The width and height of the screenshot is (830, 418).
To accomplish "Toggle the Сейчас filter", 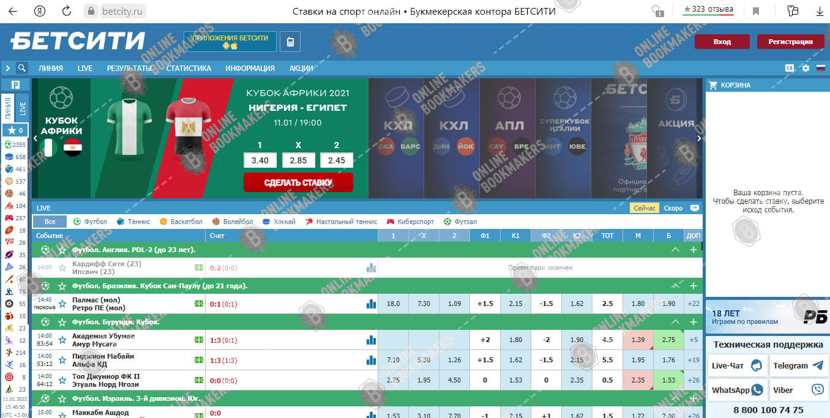I will [x=645, y=208].
